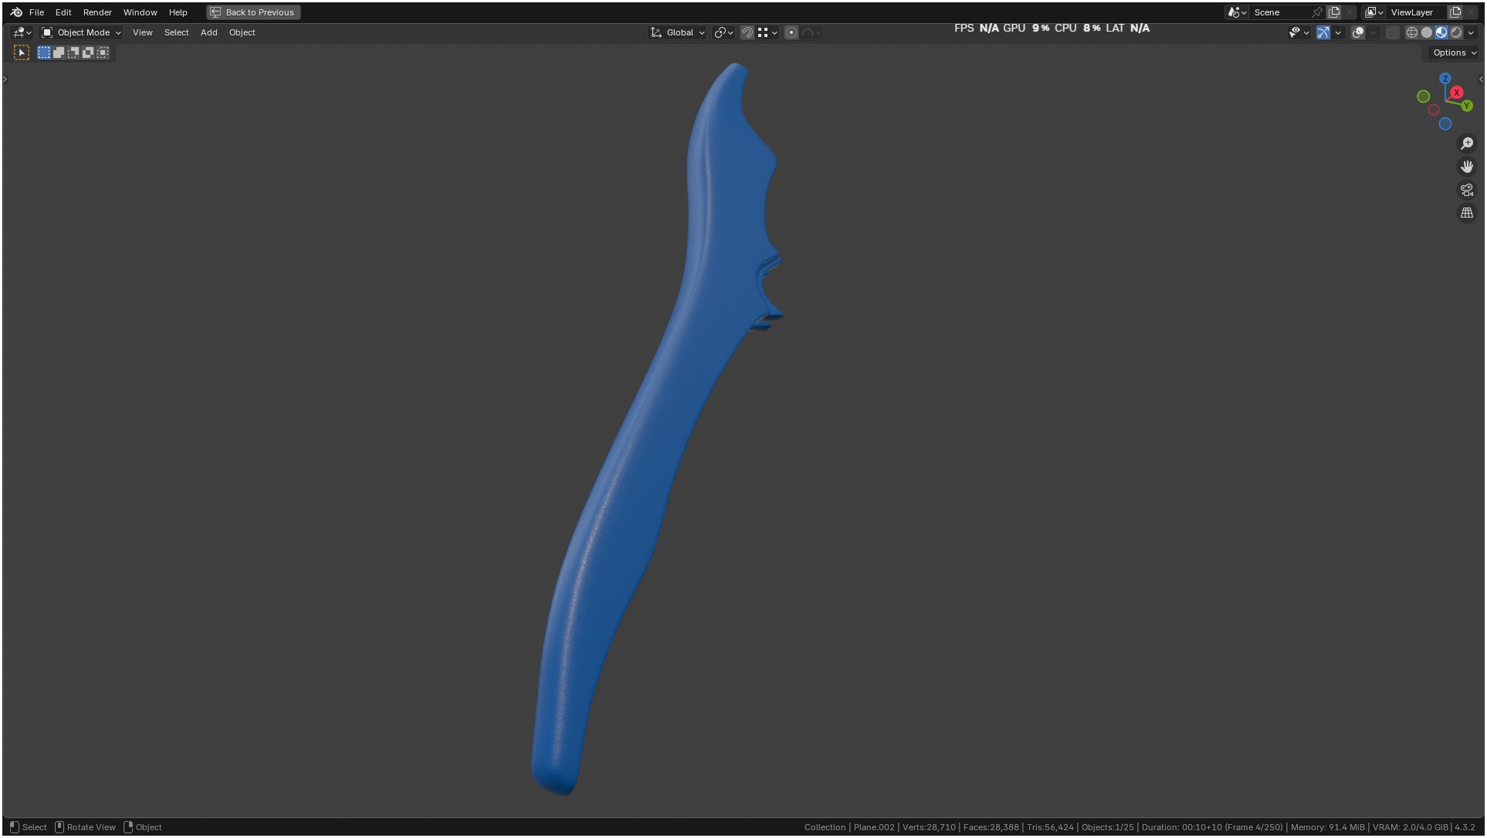1487x838 pixels.
Task: Open the Help menu
Action: pyautogui.click(x=178, y=12)
